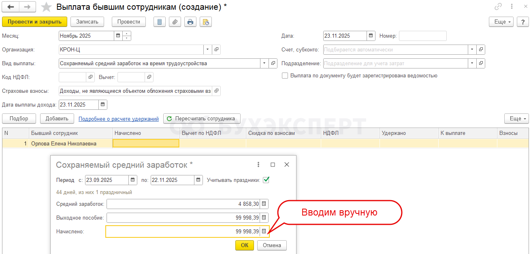Open calendar for period end date 22.11.2025
Image resolution: width=531 pixels, height=254 pixels.
tap(198, 180)
